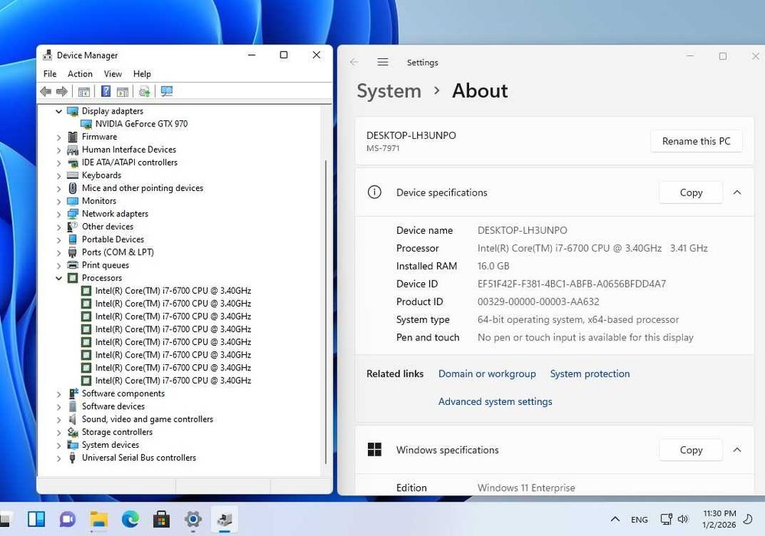Click the Network adapters category icon

point(73,214)
